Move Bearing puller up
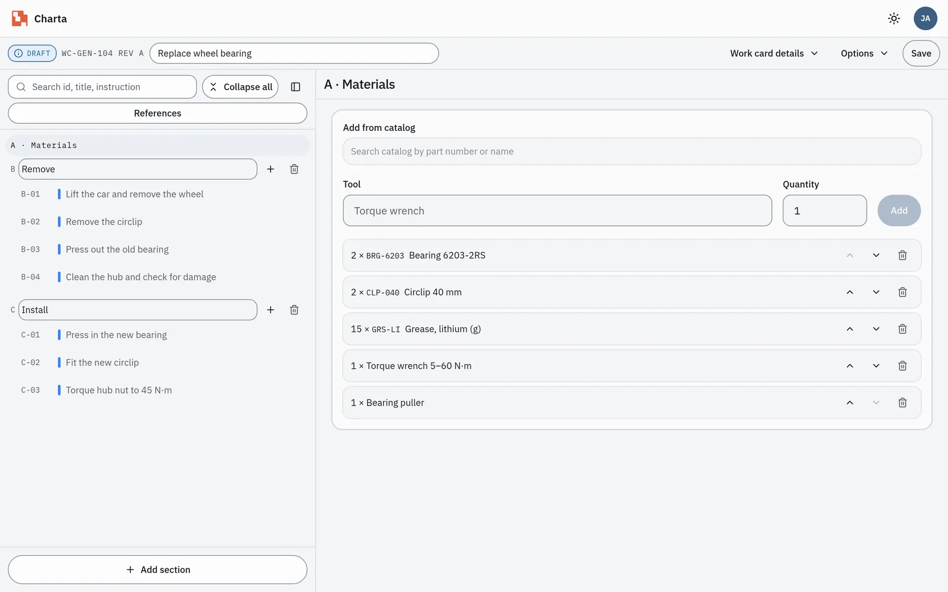The width and height of the screenshot is (948, 592). pyautogui.click(x=850, y=403)
